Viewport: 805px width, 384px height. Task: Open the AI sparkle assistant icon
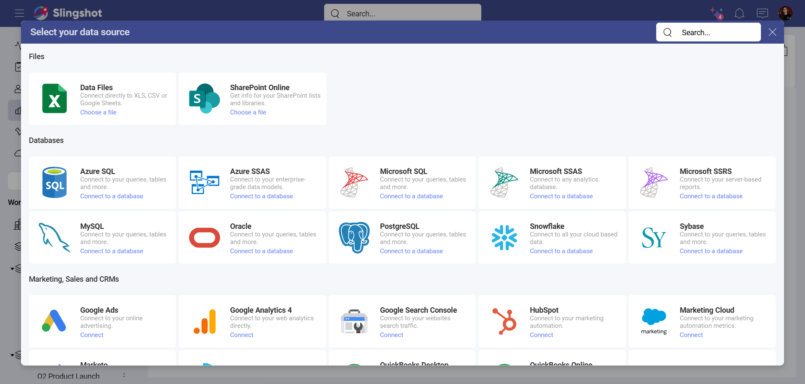717,13
